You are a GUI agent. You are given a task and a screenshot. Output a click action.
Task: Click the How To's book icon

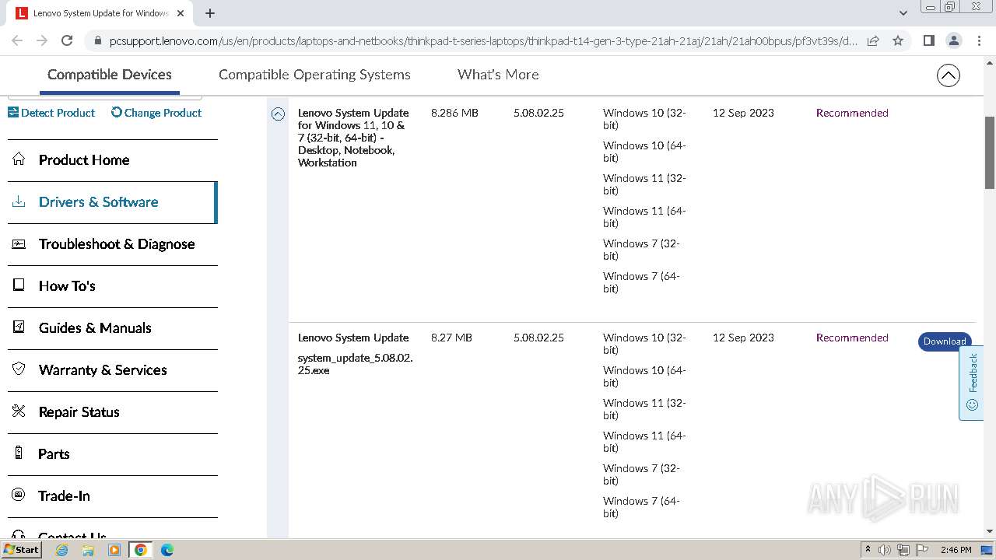click(x=19, y=285)
